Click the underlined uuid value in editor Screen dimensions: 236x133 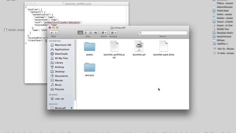click(62, 23)
